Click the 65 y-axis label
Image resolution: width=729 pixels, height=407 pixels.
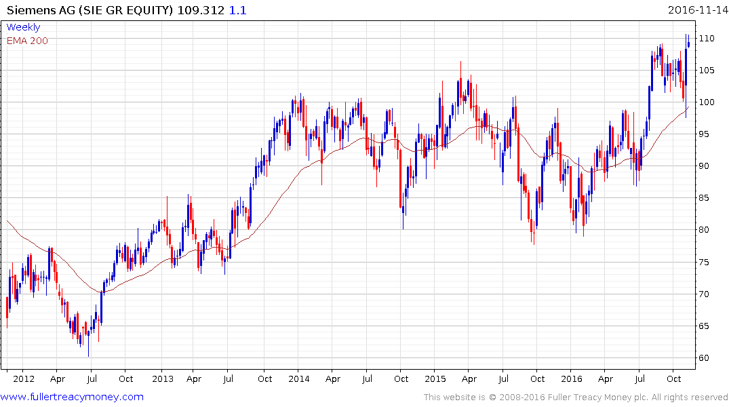click(x=705, y=326)
